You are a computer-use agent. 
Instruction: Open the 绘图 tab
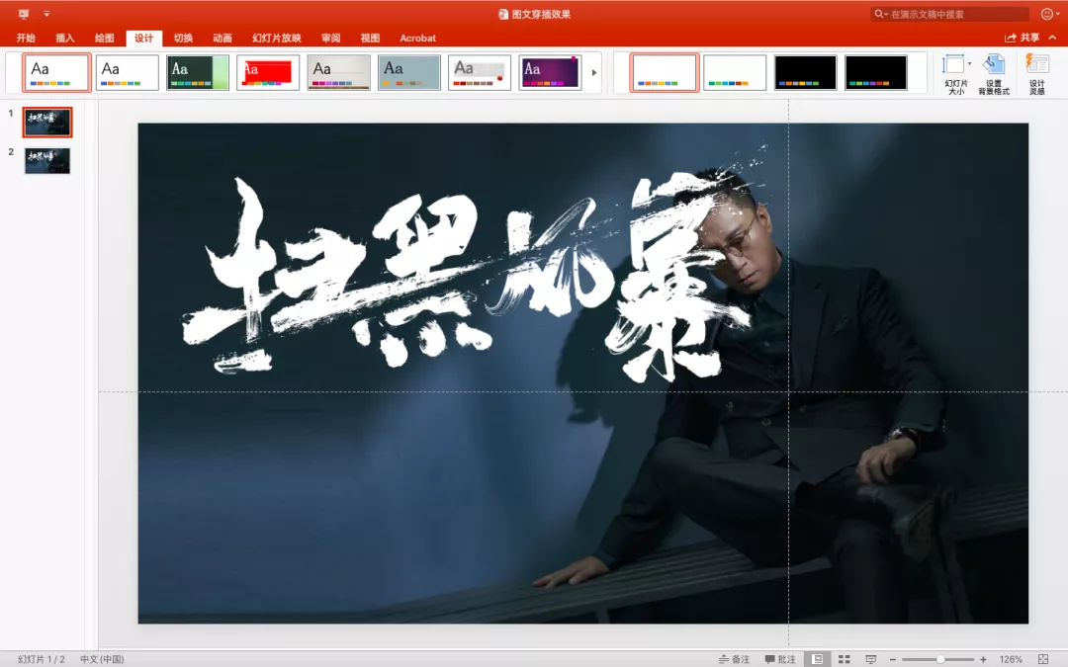tap(104, 39)
